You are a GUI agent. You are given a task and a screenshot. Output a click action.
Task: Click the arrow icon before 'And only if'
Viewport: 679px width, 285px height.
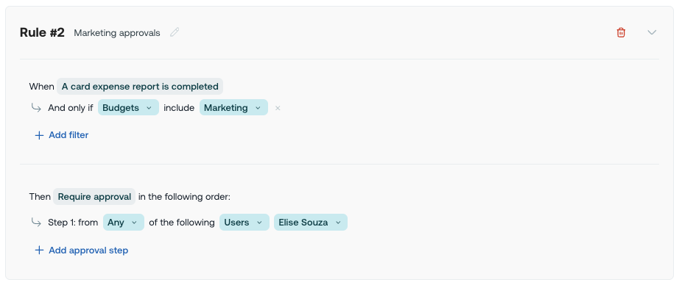(36, 107)
